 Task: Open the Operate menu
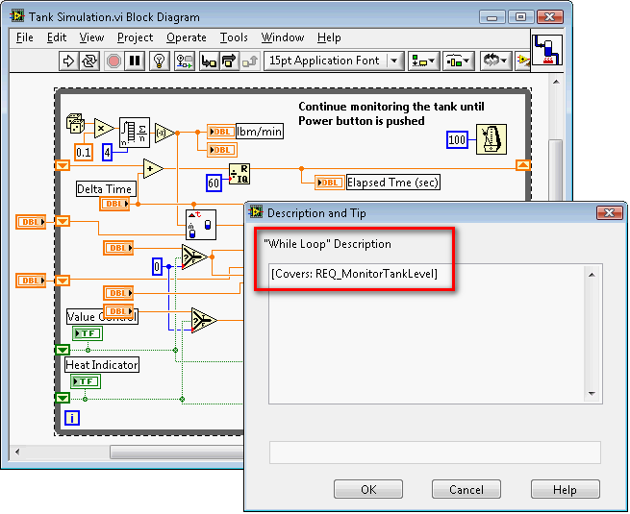coord(186,37)
